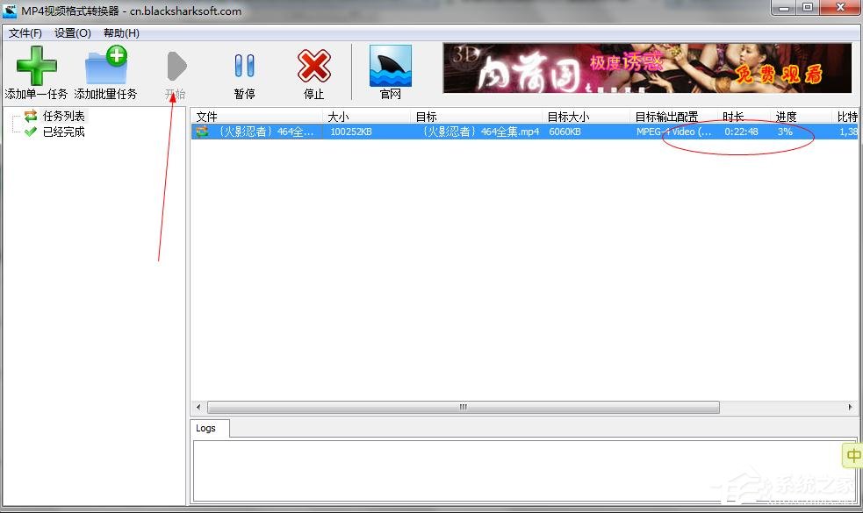The image size is (863, 513).
Task: Select the 100252KB size cell
Action: click(x=351, y=132)
